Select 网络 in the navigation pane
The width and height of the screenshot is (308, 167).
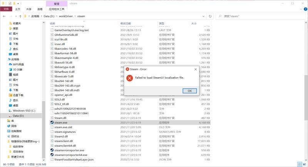point(14,126)
